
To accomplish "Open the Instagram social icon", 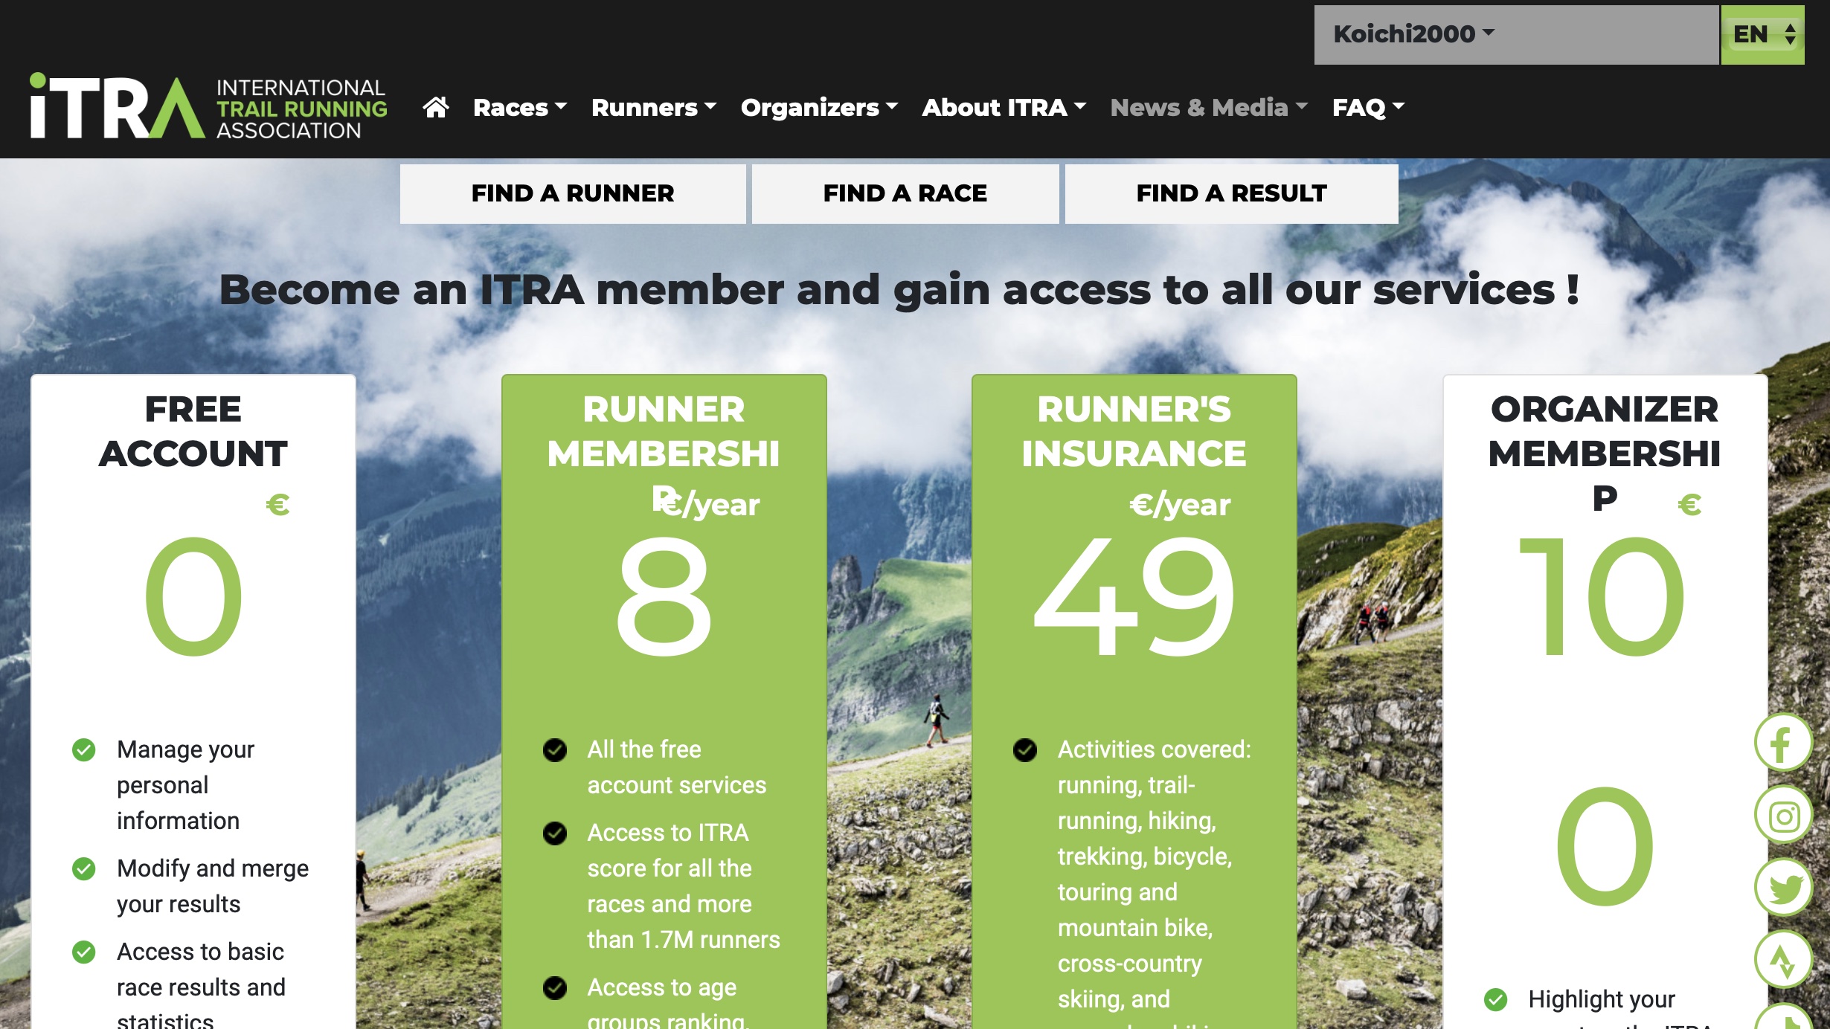I will (x=1782, y=816).
